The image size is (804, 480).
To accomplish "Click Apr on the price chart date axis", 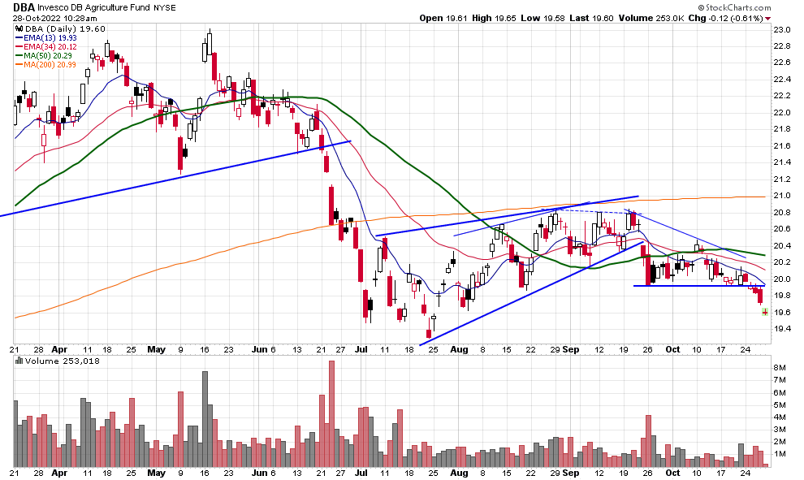I will click(59, 350).
